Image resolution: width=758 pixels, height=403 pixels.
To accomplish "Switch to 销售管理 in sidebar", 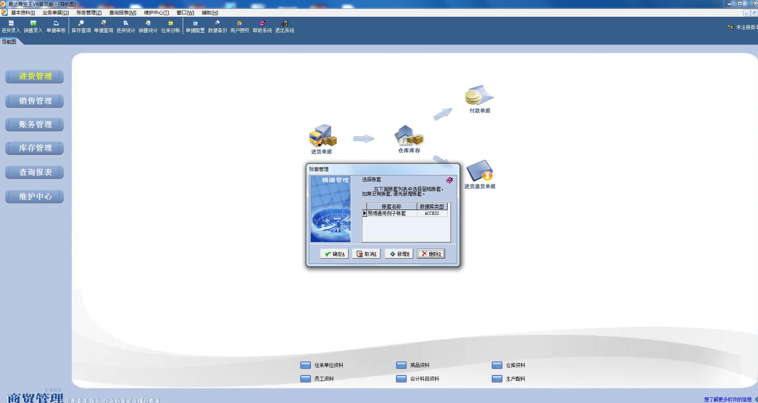I will 35,101.
